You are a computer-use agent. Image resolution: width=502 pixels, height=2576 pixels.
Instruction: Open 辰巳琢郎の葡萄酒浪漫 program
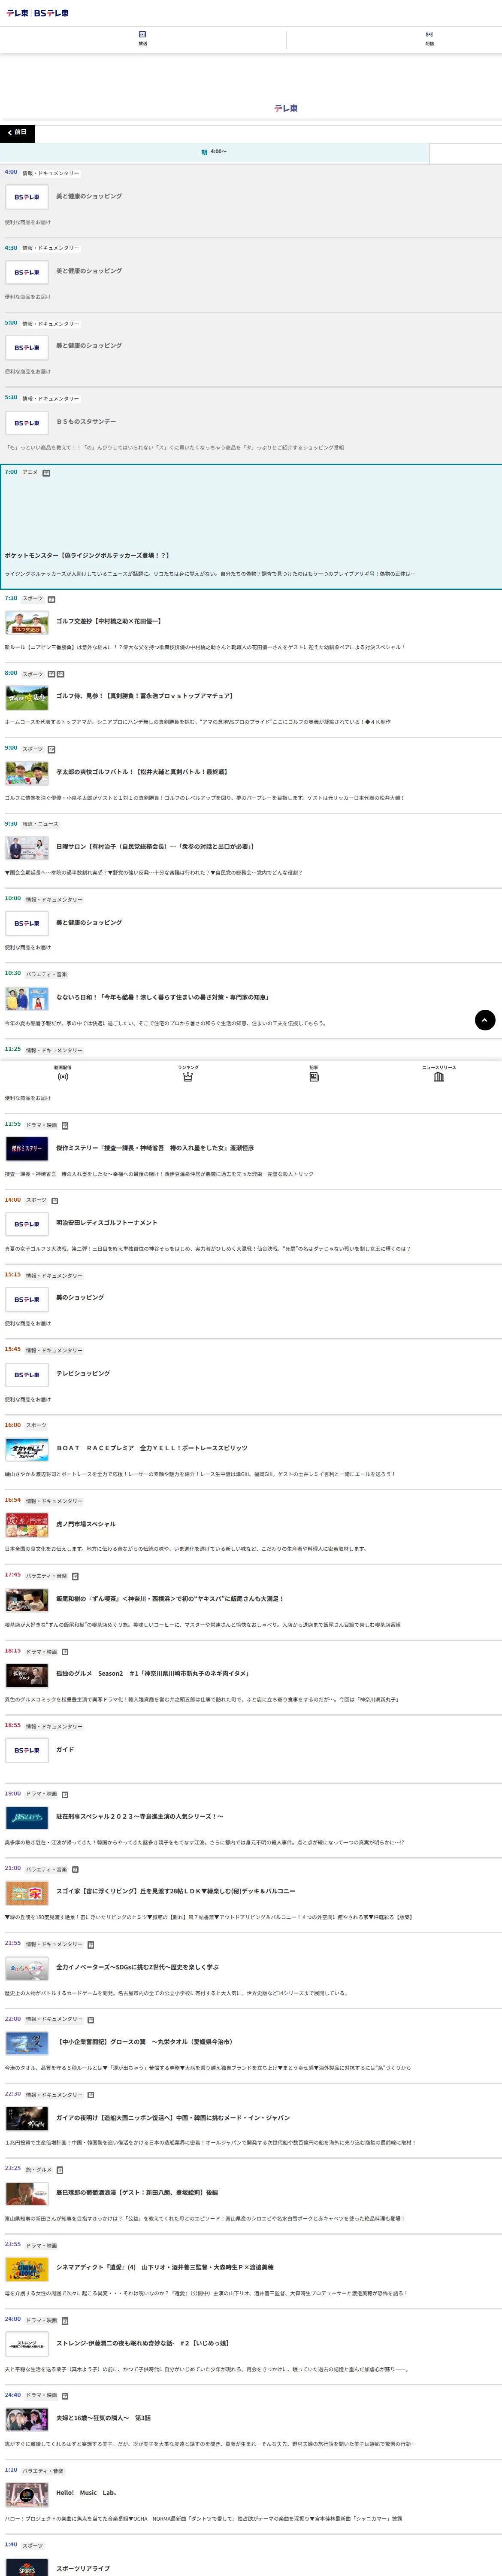tap(137, 2192)
